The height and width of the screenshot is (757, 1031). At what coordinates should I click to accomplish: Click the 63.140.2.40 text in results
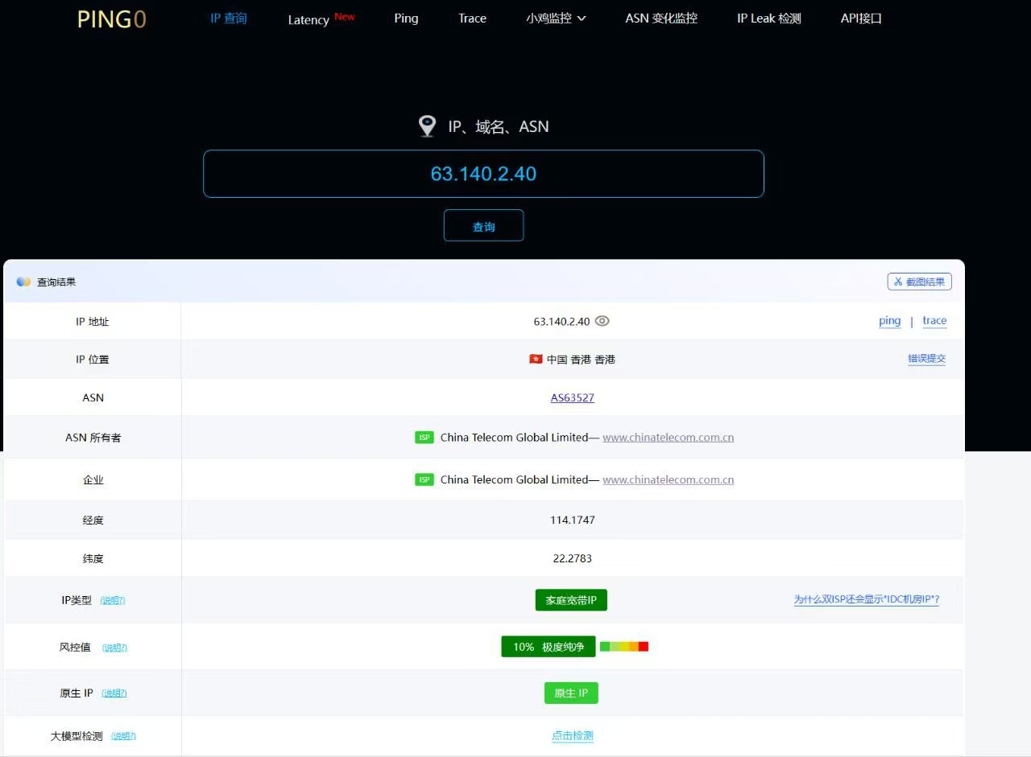[561, 321]
